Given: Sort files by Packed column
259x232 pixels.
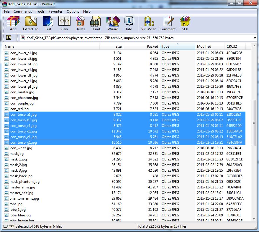Looking at the screenshot, I should tap(142, 46).
